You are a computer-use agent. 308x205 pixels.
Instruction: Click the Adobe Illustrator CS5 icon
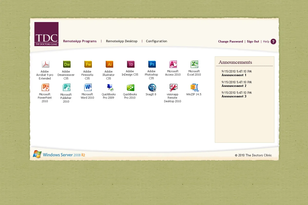(x=109, y=64)
